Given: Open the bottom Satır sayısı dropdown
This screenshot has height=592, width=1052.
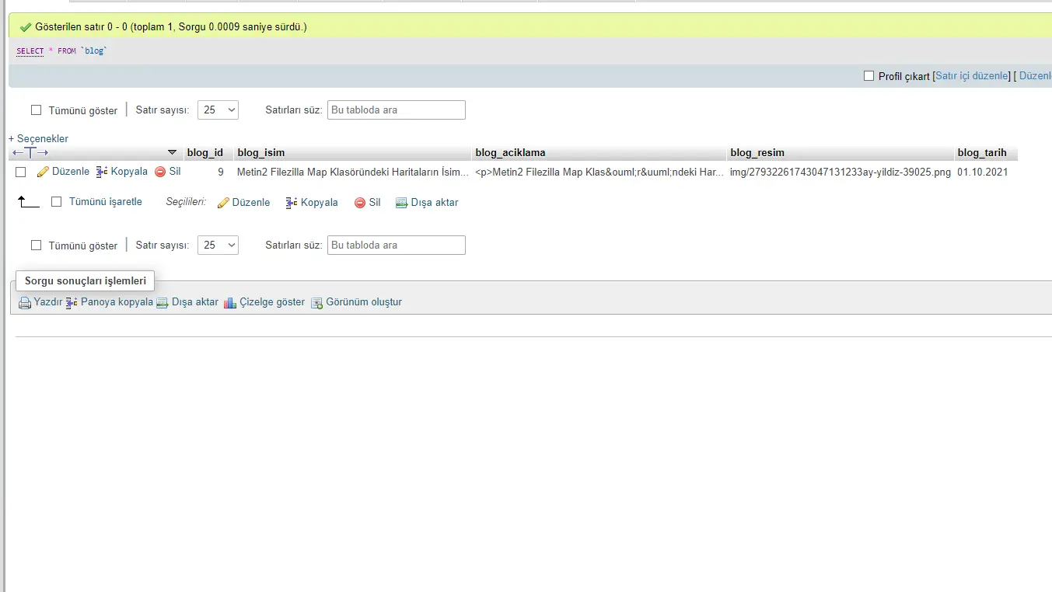Looking at the screenshot, I should [x=218, y=246].
